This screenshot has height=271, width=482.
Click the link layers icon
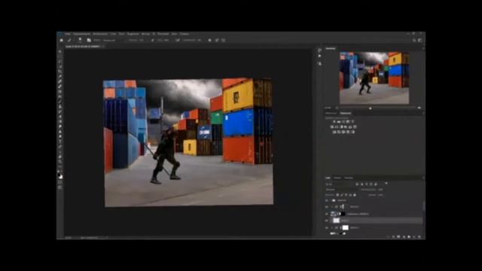(x=389, y=237)
